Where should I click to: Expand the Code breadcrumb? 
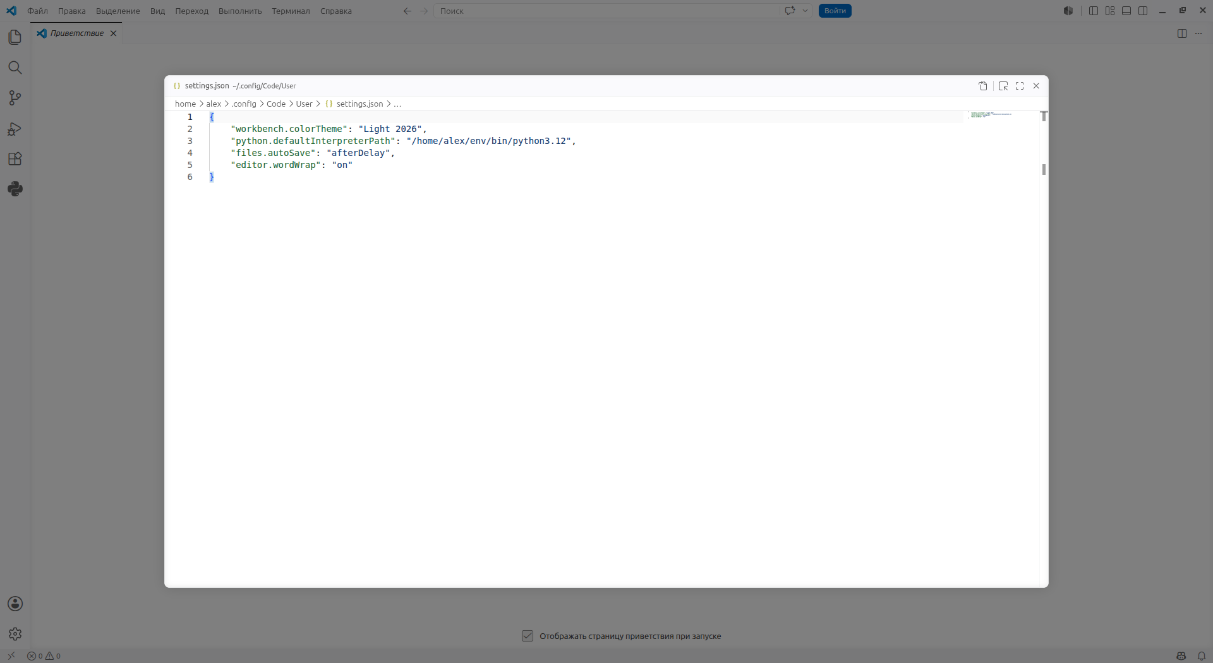276,104
